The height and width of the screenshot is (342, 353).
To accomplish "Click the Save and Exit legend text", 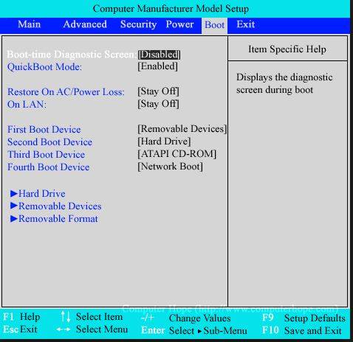I will 313,331.
